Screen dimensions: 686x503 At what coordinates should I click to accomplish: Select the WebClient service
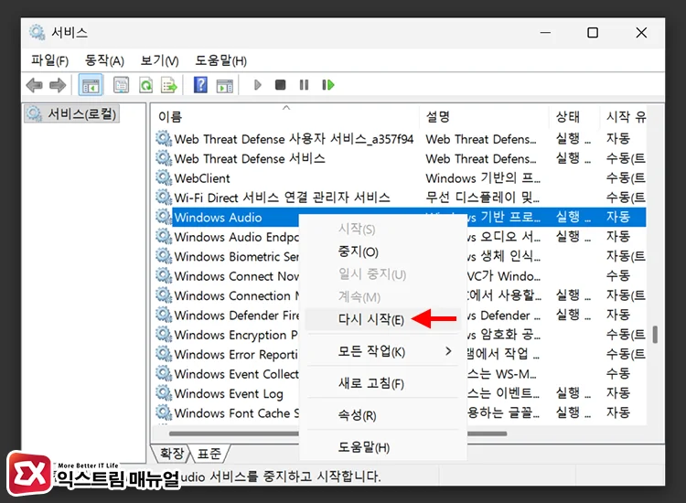[x=202, y=178]
